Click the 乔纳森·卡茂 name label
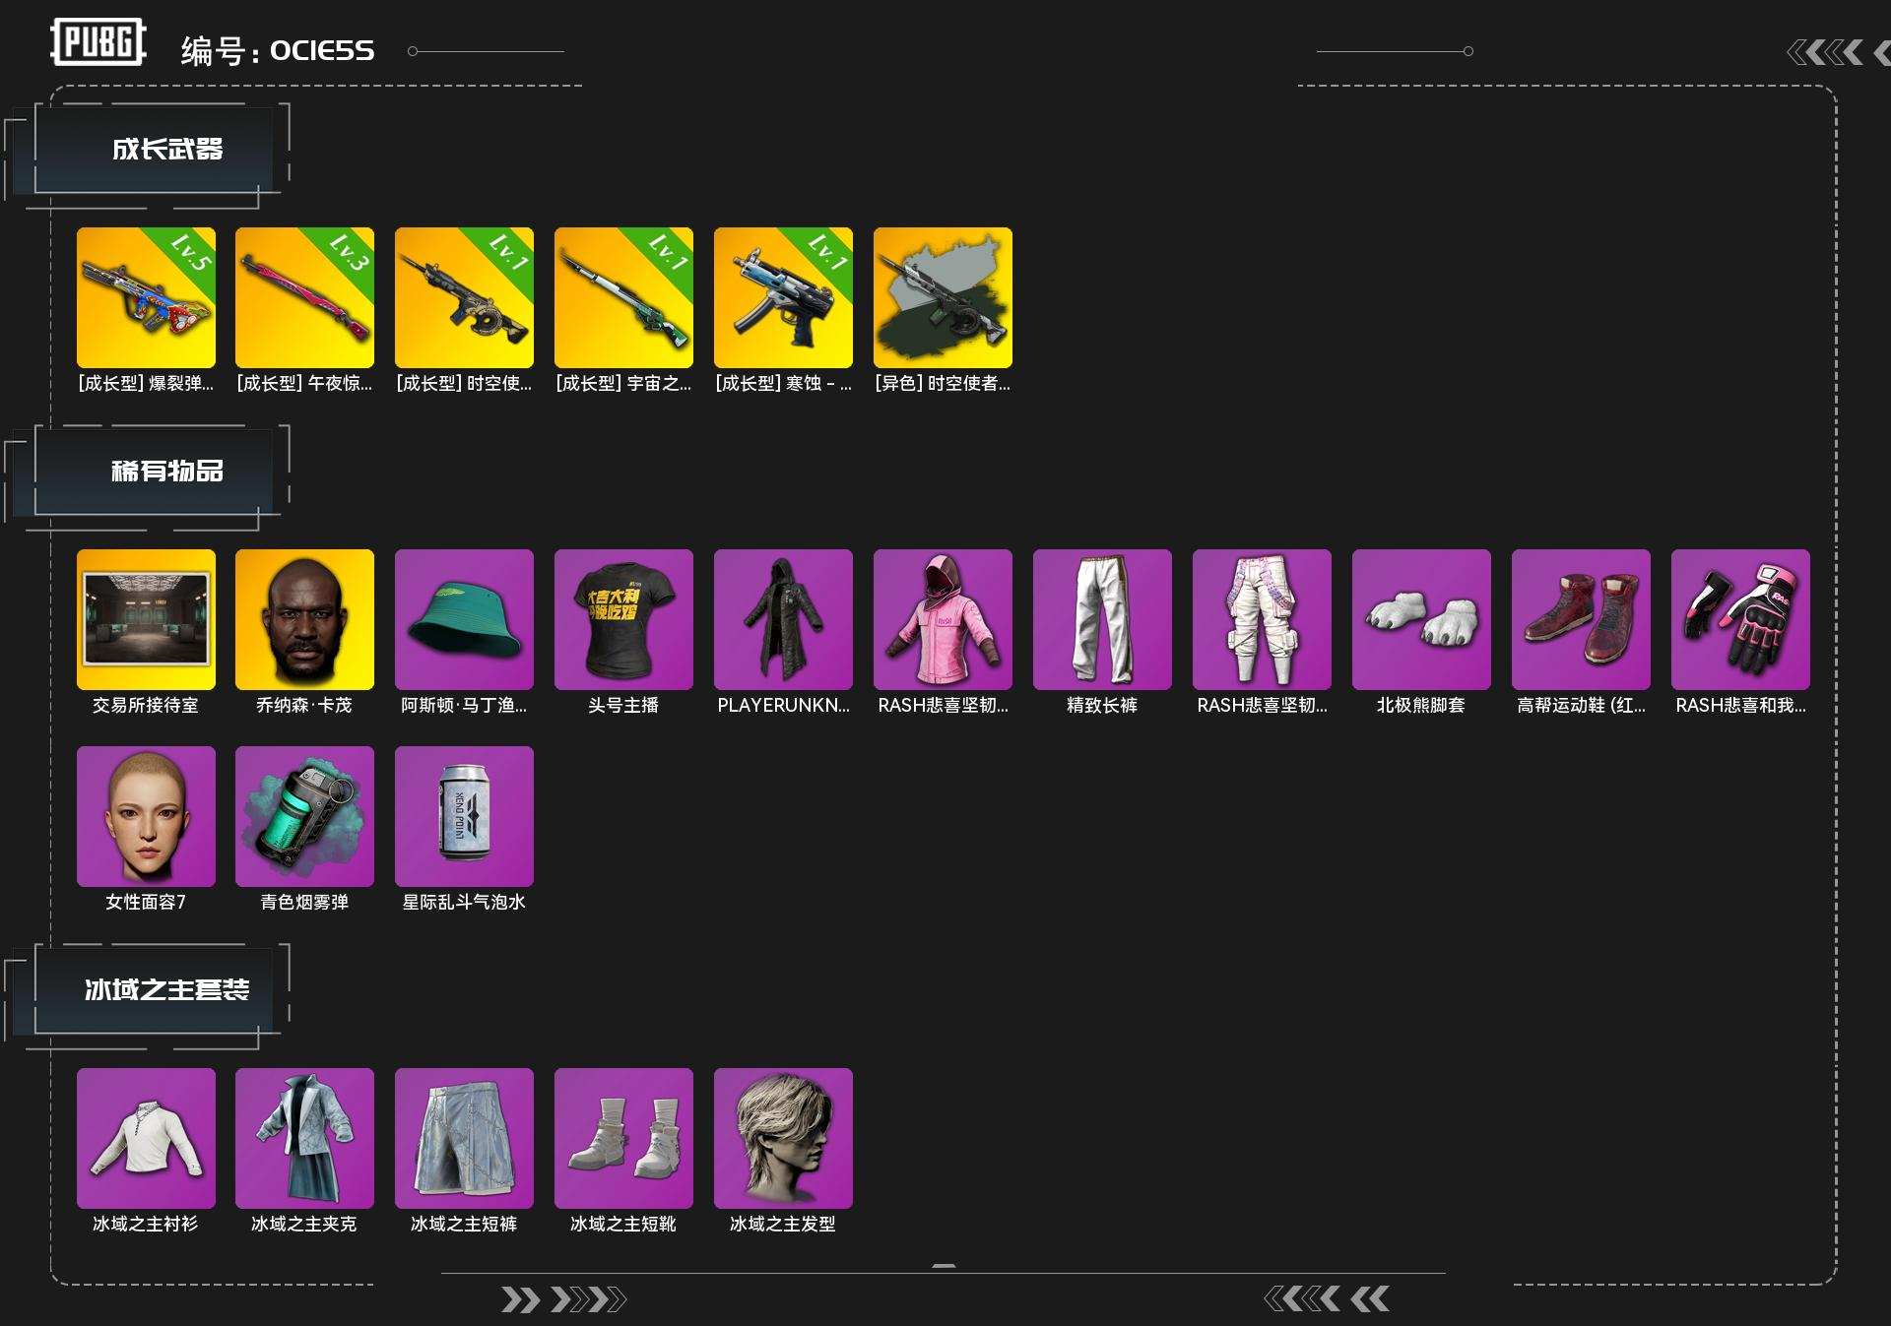This screenshot has width=1891, height=1326. [304, 705]
